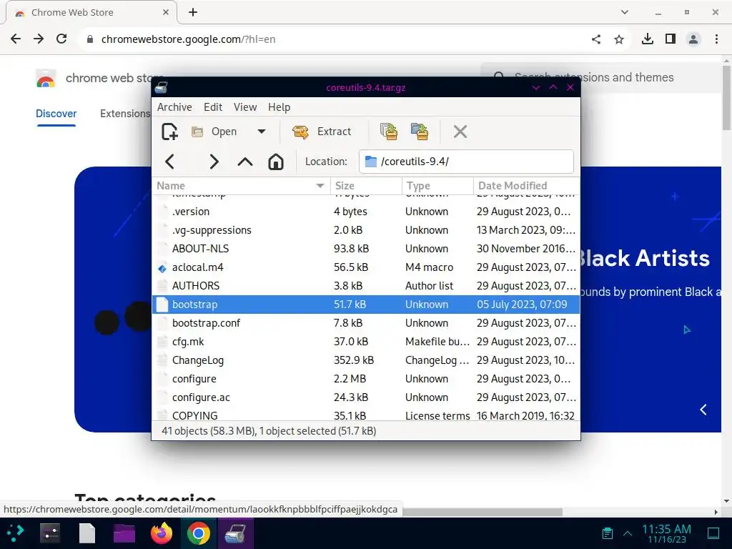Click the taskbar clock 11:35 AM
This screenshot has width=732, height=549.
point(667,533)
